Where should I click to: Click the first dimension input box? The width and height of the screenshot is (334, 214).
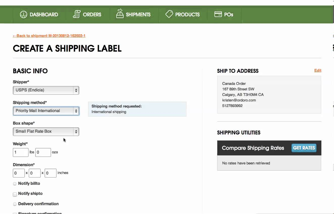(x=19, y=173)
